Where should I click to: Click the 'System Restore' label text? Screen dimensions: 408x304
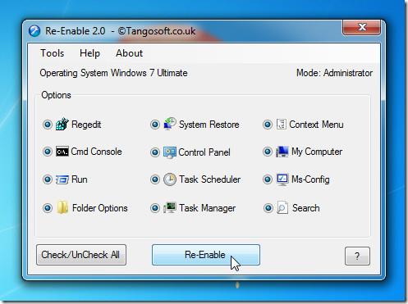tap(209, 125)
